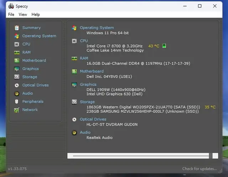
Task: Click the Storage hard drive icon in sidebar
Action: [17, 77]
